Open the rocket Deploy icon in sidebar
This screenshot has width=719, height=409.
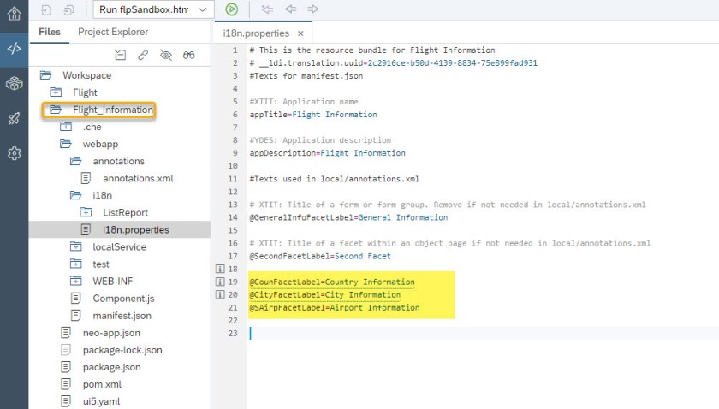[14, 118]
